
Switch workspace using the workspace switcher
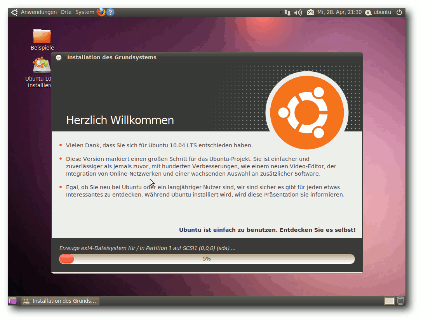pyautogui.click(x=389, y=301)
